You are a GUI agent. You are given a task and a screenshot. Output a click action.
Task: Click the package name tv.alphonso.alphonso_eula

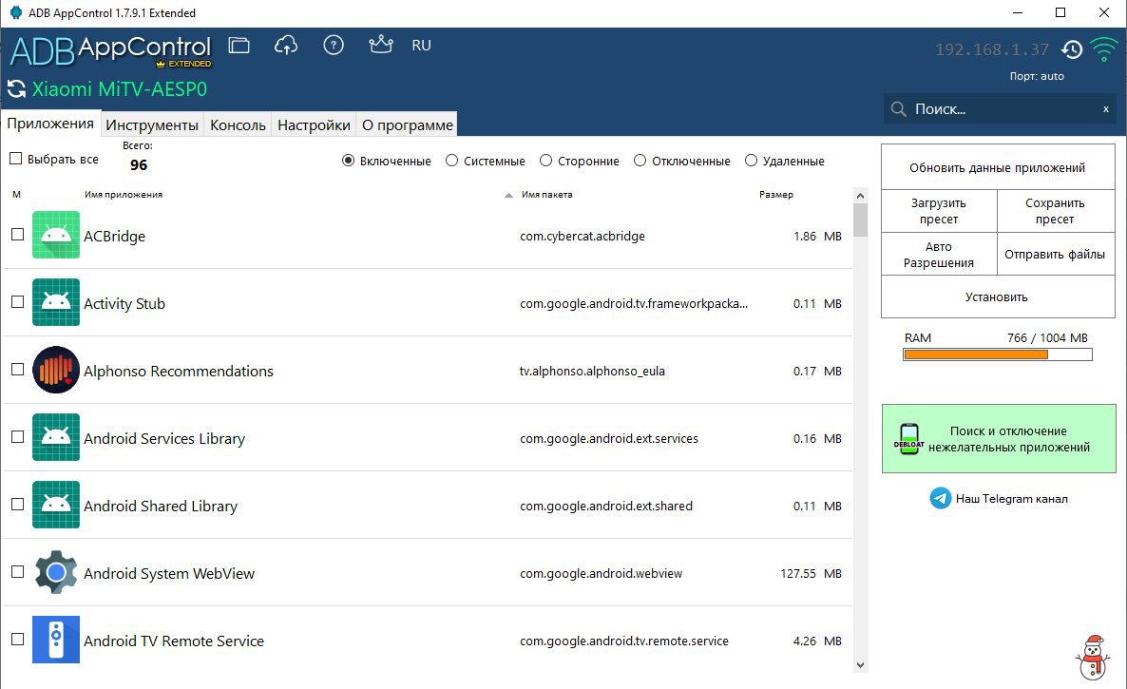[x=592, y=372]
